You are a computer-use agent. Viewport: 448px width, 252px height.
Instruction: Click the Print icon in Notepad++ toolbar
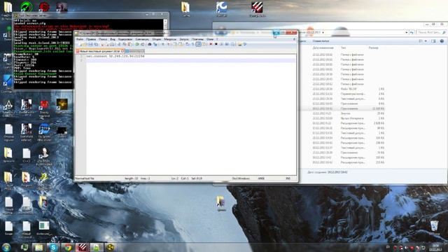(x=112, y=44)
